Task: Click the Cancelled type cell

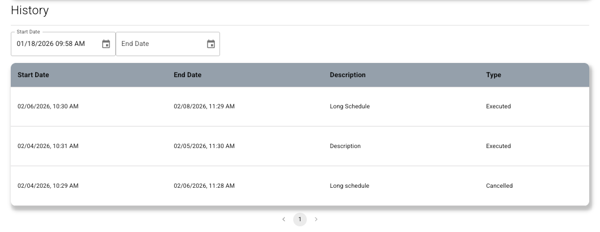Action: [499, 186]
